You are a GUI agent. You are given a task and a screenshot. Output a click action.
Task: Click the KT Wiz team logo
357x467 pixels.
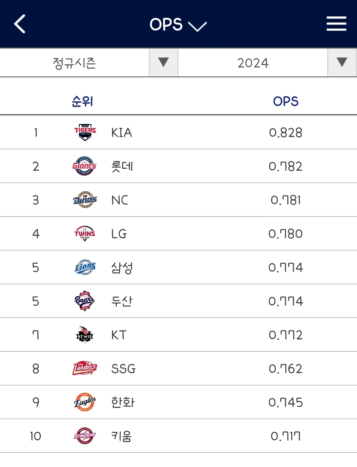click(x=85, y=335)
